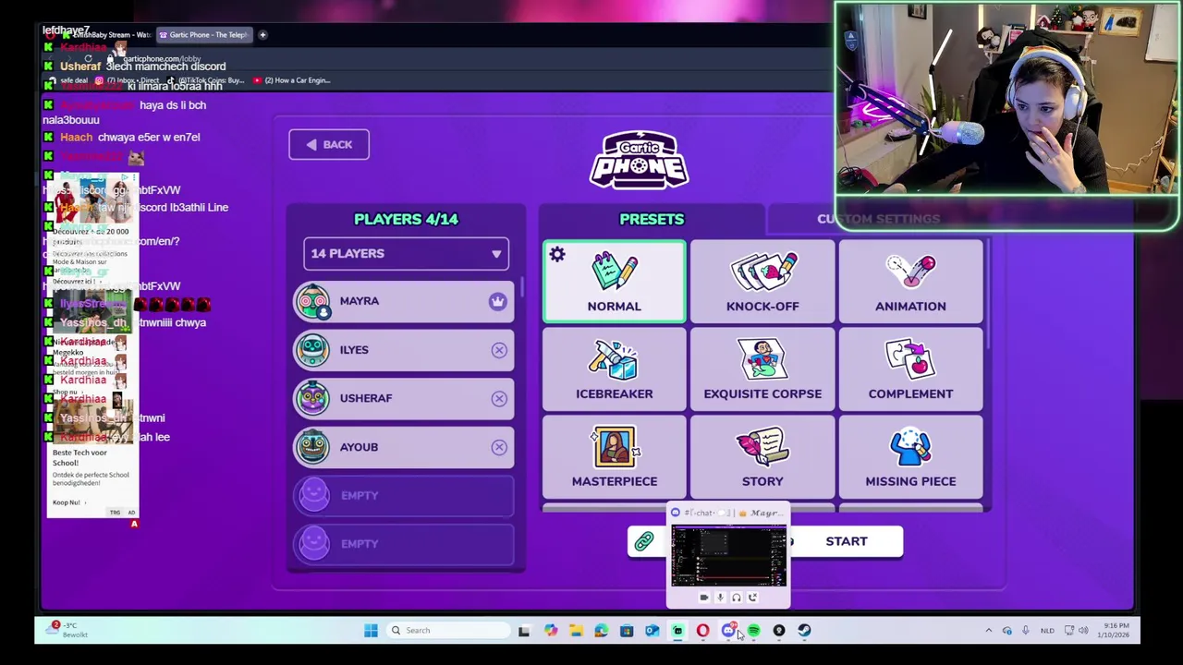This screenshot has height=665, width=1183.
Task: Switch to the Custom Settings tab
Action: pyautogui.click(x=878, y=219)
